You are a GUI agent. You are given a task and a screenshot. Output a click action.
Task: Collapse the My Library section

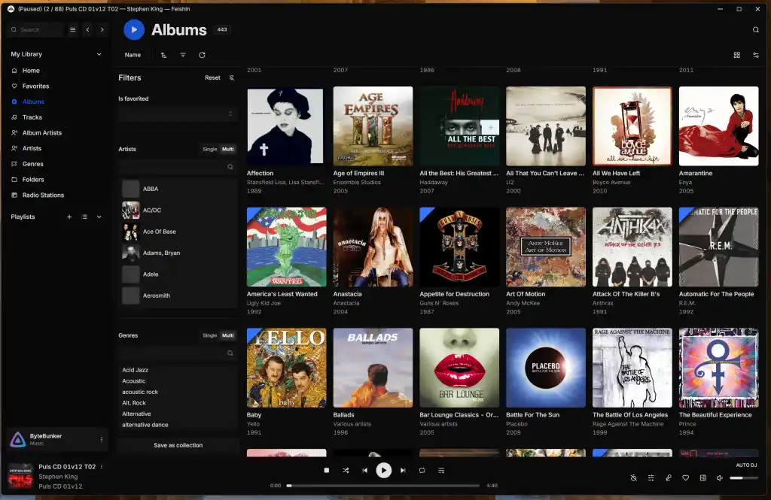[x=99, y=54]
